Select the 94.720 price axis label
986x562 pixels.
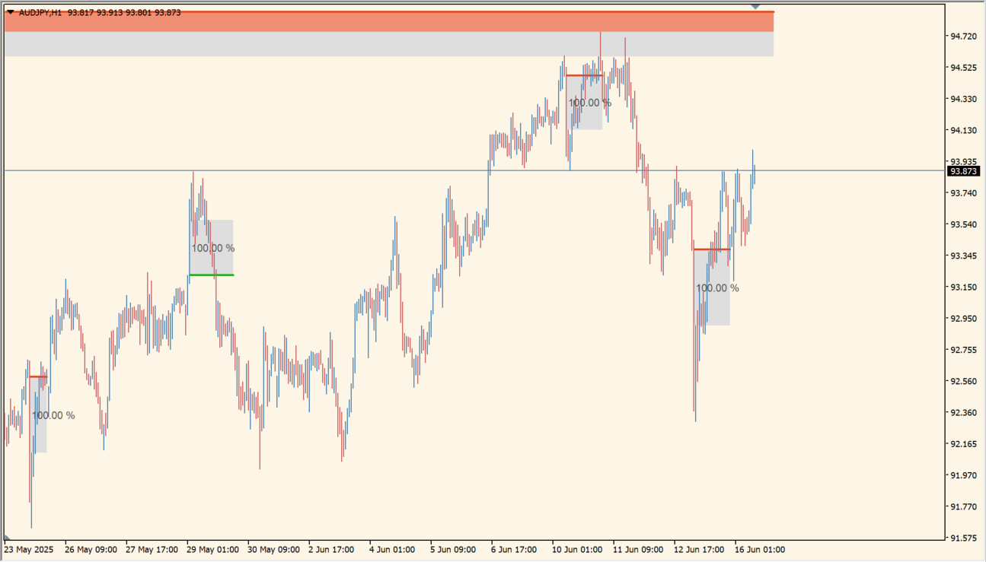963,37
